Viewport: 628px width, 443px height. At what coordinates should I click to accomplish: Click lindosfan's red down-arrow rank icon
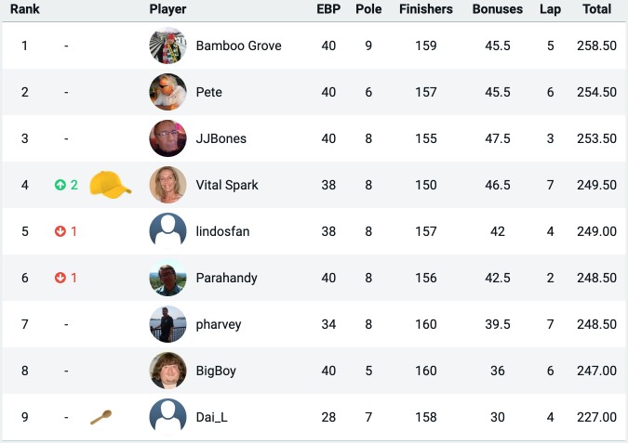pos(60,231)
